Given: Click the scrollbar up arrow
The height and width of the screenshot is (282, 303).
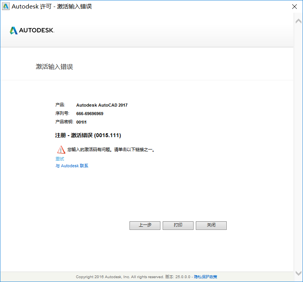Looking at the screenshot, I should (298, 21).
